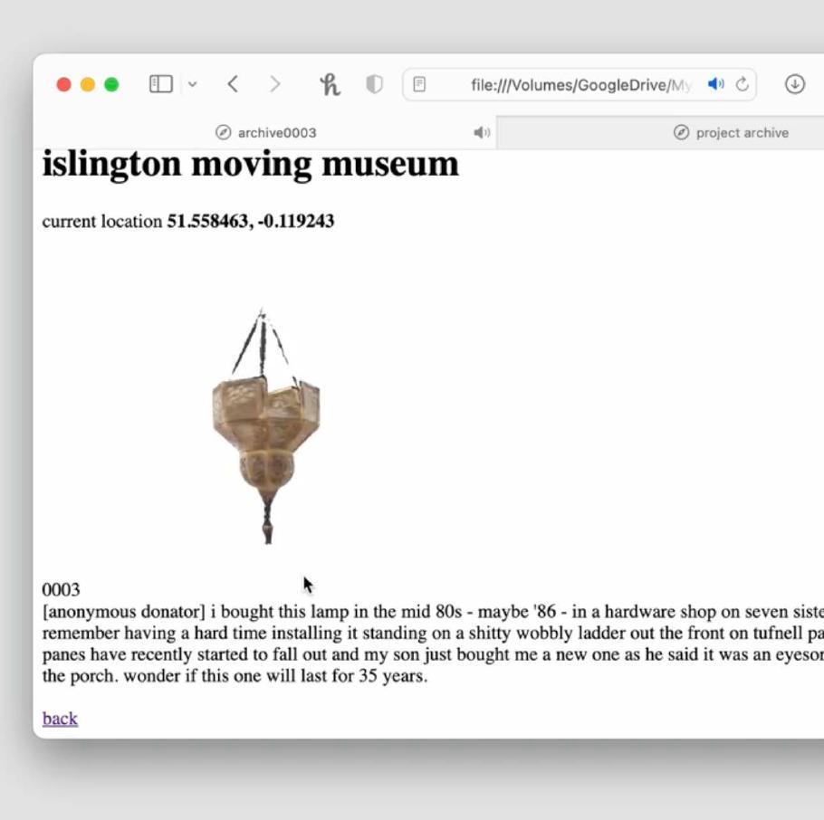Click the item number 0003
Image resolution: width=824 pixels, height=820 pixels.
point(61,589)
